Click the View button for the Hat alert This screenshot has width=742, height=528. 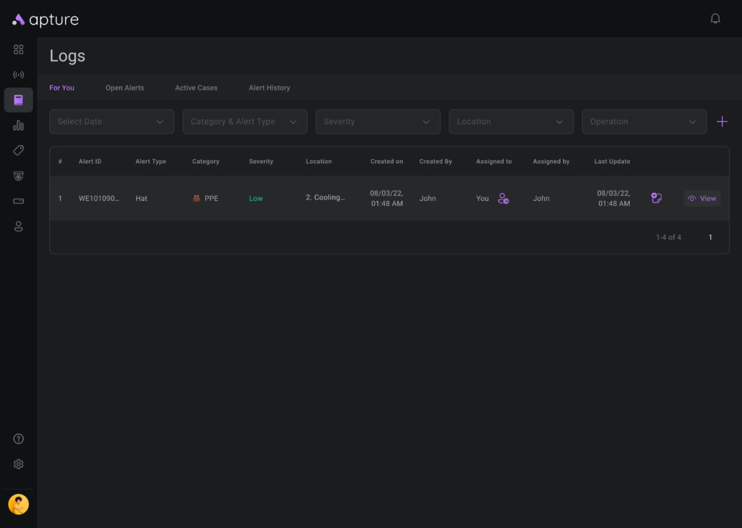pyautogui.click(x=701, y=198)
